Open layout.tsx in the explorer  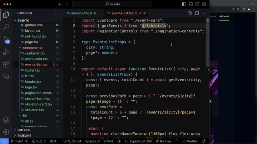[33, 31]
